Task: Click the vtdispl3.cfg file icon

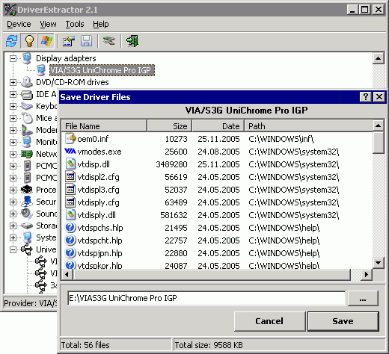Action: click(x=70, y=190)
